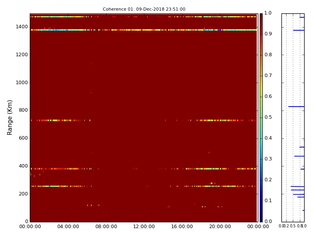Click the 200 range tick label

click(x=23, y=194)
